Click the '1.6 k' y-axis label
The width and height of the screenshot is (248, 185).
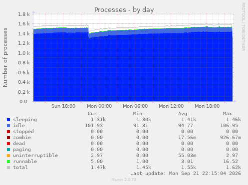tap(24, 24)
